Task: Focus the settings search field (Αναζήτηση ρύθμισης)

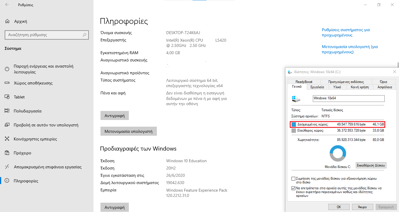Action: coord(47,35)
